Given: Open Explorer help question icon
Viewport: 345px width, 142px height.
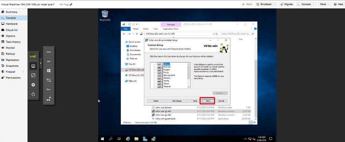Looking at the screenshot, I should click(255, 29).
